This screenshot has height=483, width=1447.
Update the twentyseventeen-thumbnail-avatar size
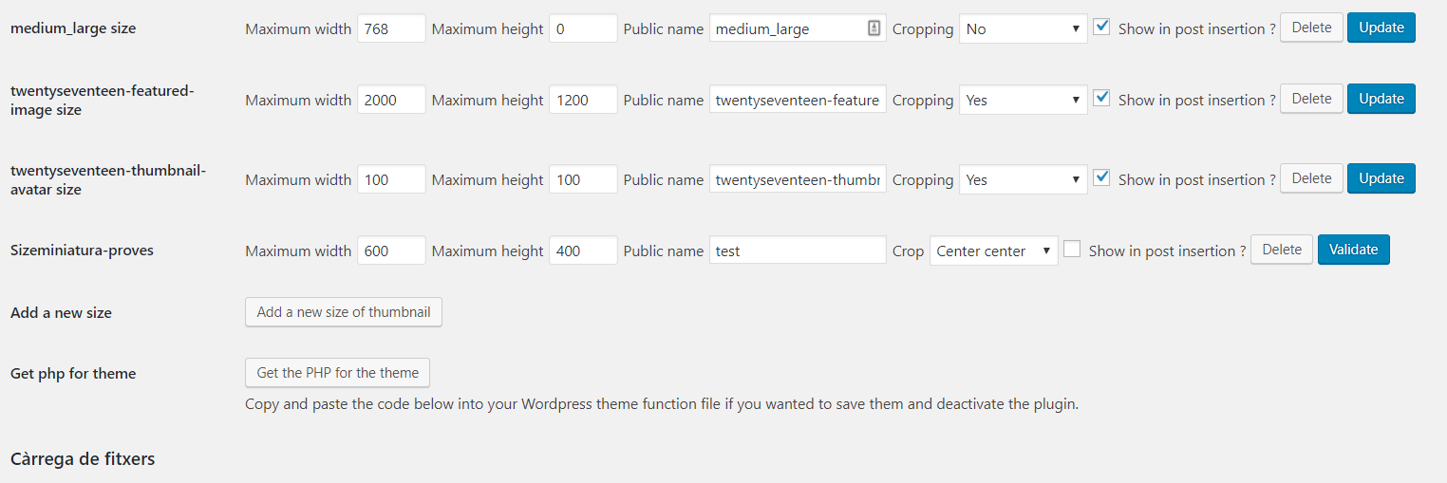click(1381, 178)
